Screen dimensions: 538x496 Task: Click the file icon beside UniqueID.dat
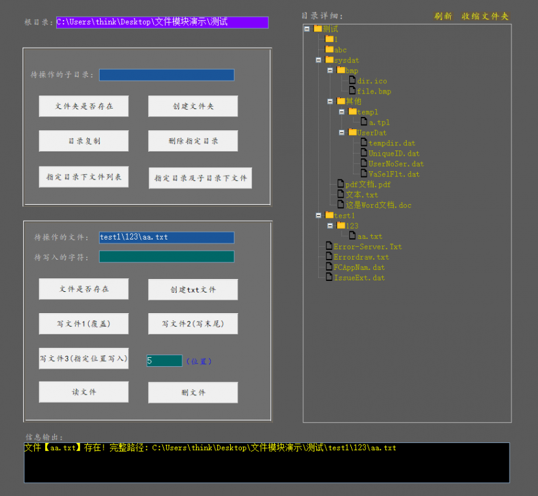point(364,152)
